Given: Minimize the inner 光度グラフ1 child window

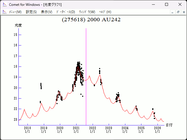Looking at the screenshot, I should pos(173,12).
